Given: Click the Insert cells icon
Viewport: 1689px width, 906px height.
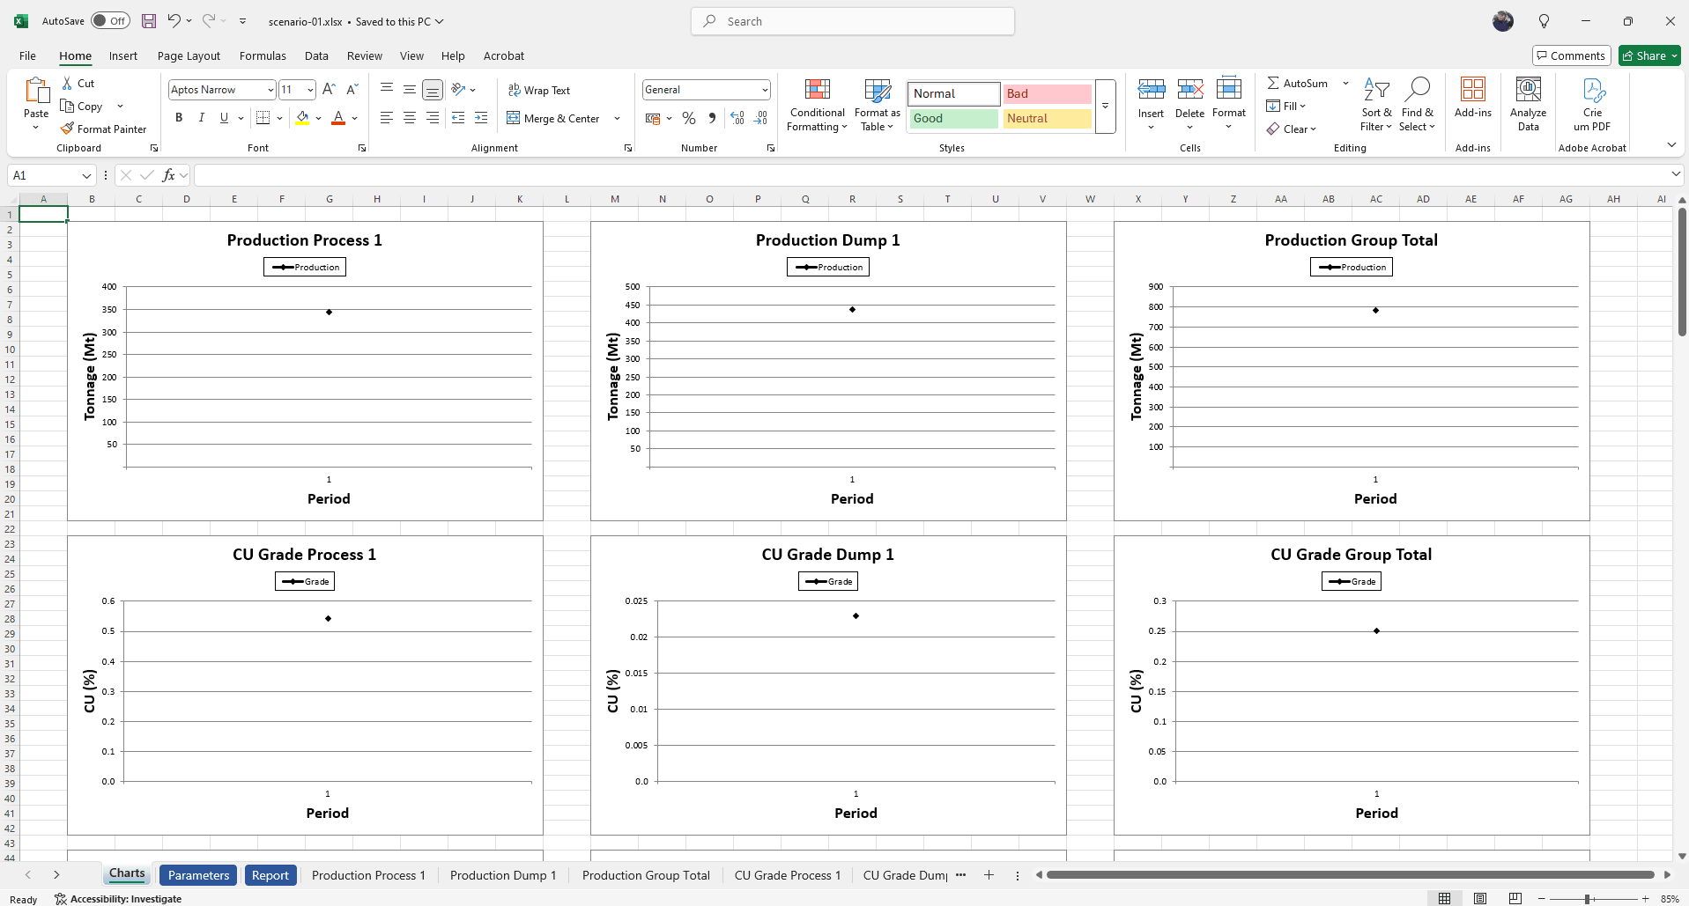Looking at the screenshot, I should pyautogui.click(x=1151, y=91).
